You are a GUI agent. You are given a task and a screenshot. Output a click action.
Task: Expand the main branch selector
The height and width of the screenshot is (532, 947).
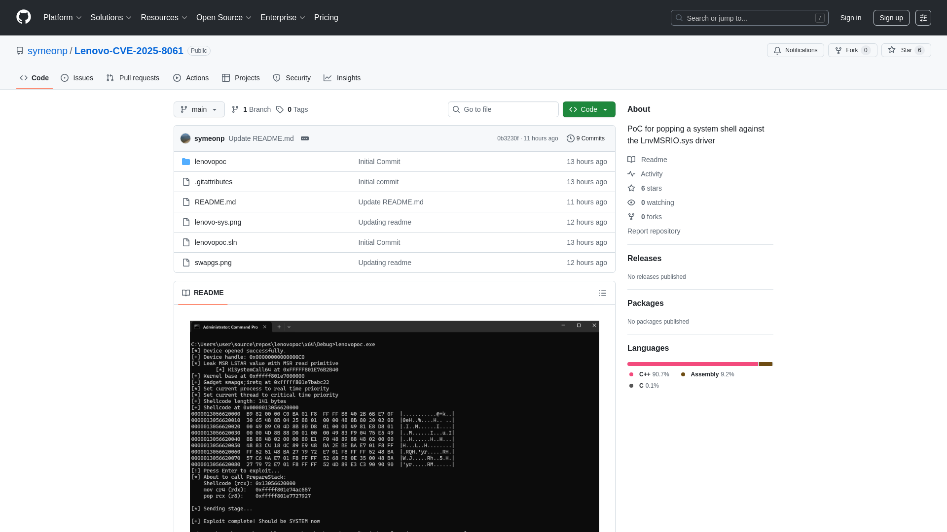199,109
